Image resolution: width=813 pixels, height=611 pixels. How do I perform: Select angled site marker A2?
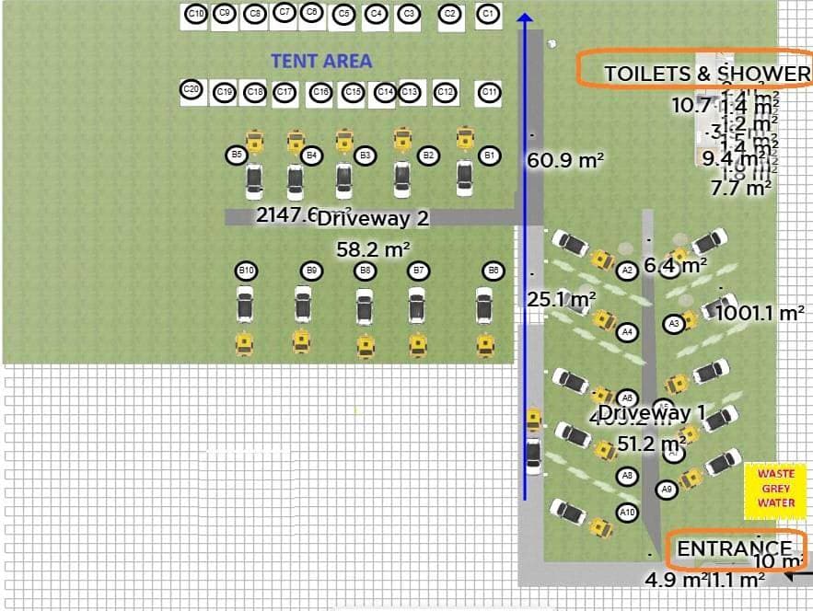(x=627, y=270)
